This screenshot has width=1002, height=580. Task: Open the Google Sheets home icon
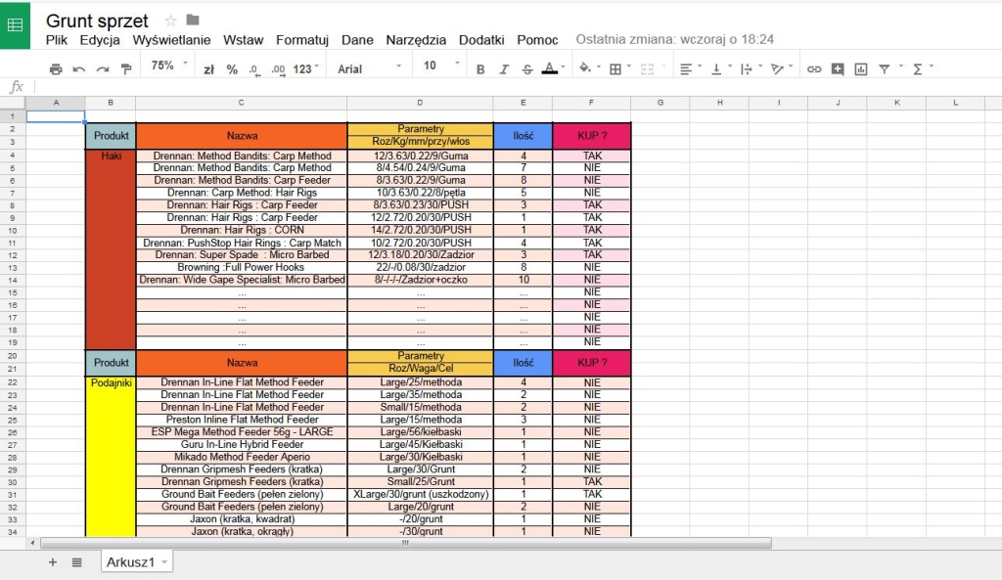tap(15, 24)
